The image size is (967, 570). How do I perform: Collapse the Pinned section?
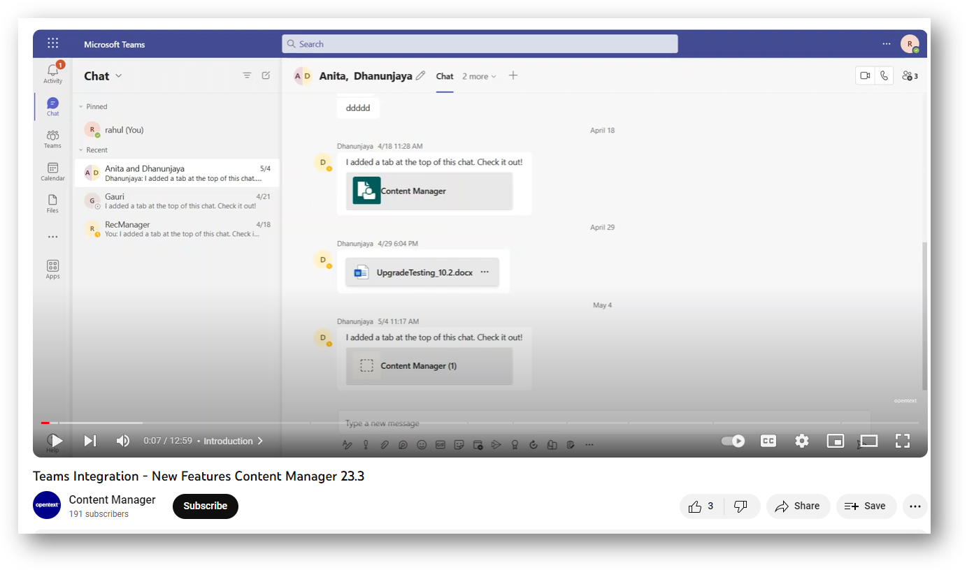click(x=80, y=107)
